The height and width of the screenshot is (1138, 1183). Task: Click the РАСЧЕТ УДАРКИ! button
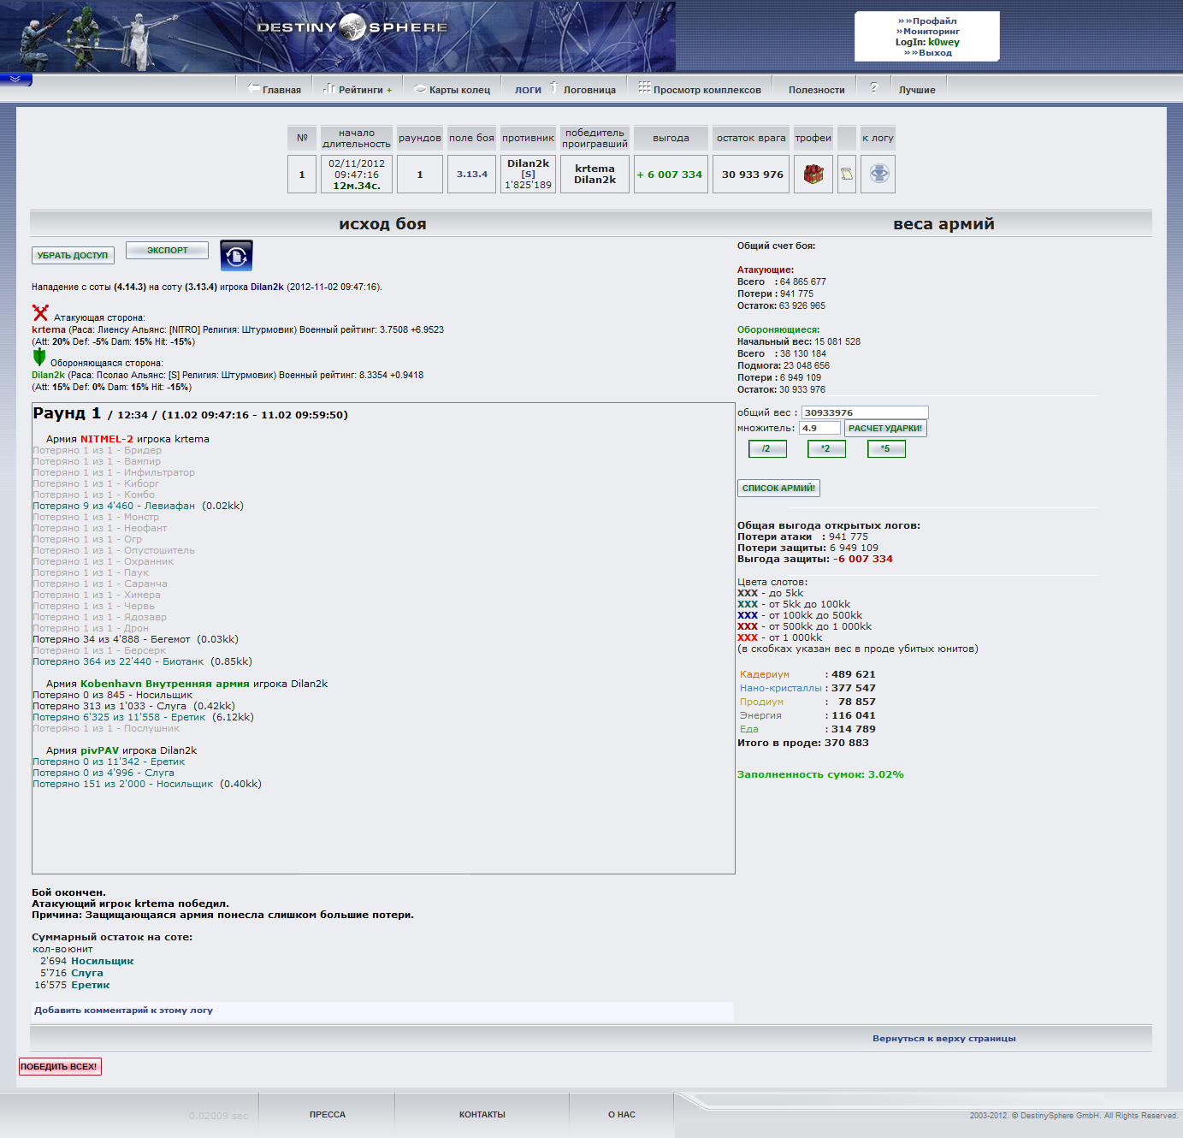[x=885, y=428]
